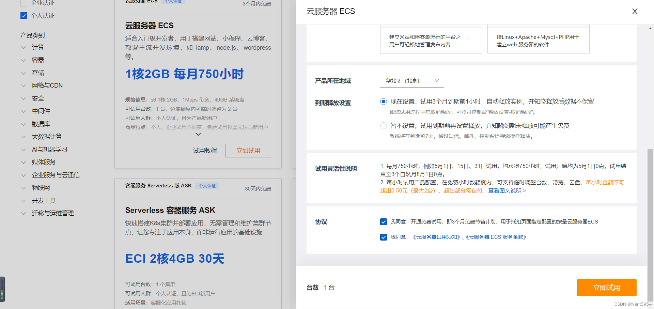The width and height of the screenshot is (654, 309).
Task: Expand the 大数据计算 category chevron
Action: tap(24, 137)
